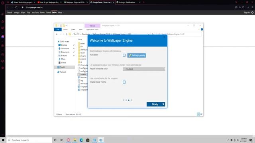Open the Application Tools tab
Image resolution: width=255 pixels, height=143 pixels.
[92, 29]
